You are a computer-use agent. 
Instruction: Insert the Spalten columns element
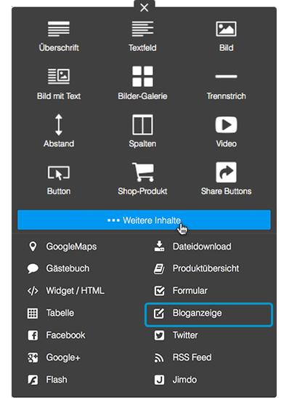[x=142, y=131]
